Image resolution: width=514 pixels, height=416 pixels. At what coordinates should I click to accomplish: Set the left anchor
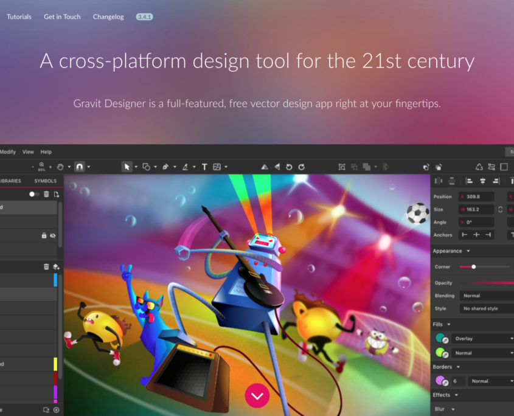point(465,235)
